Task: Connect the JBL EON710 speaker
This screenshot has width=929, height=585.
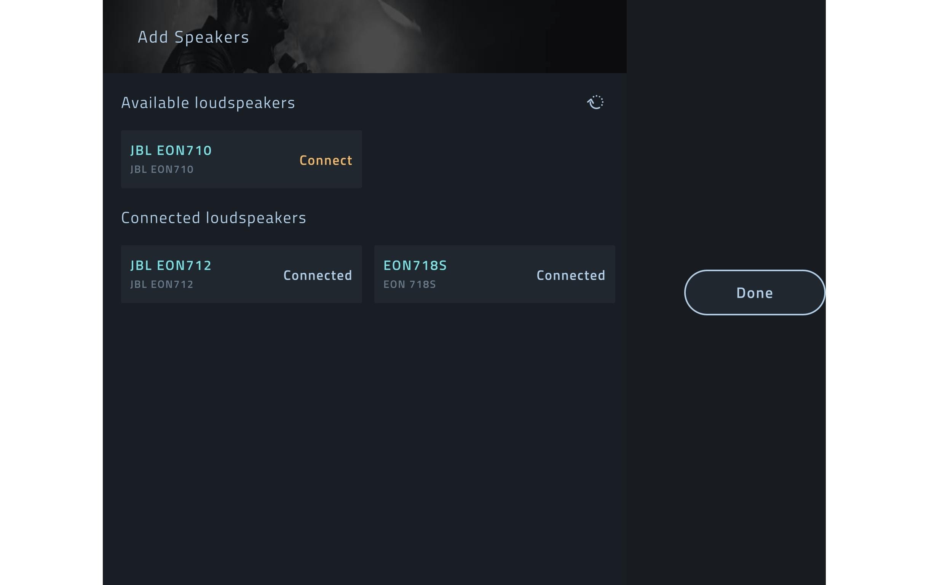Action: click(326, 160)
